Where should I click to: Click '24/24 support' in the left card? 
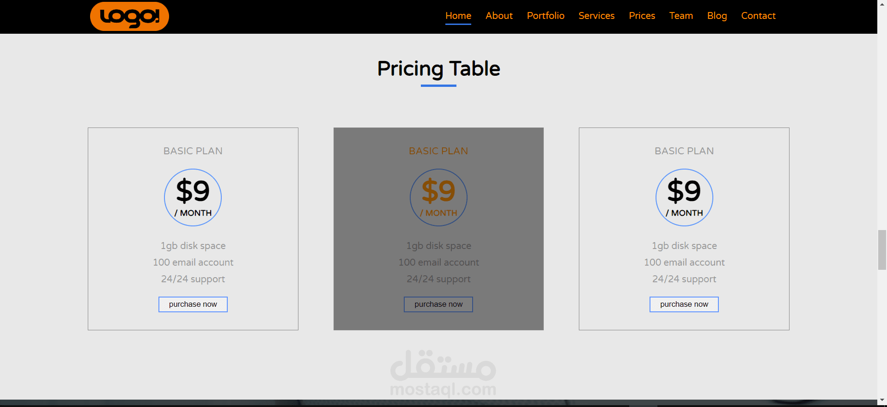[193, 279]
